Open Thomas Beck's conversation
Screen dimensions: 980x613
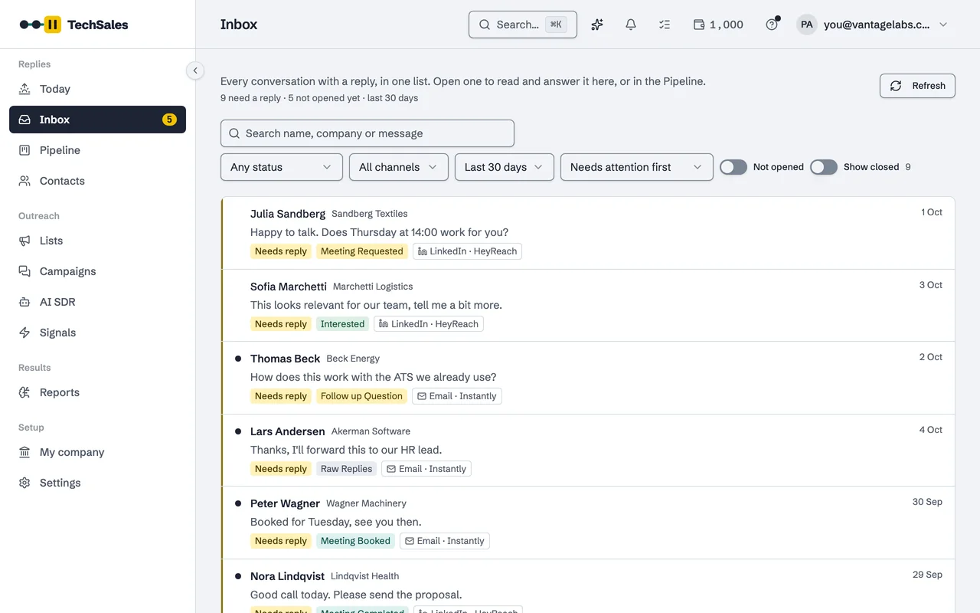click(588, 378)
